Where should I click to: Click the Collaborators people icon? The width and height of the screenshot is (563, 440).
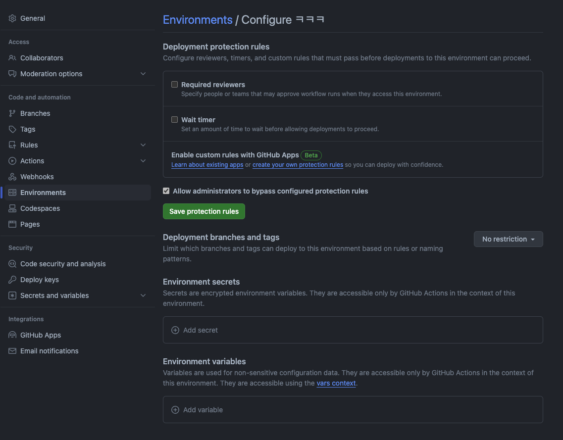coord(12,58)
